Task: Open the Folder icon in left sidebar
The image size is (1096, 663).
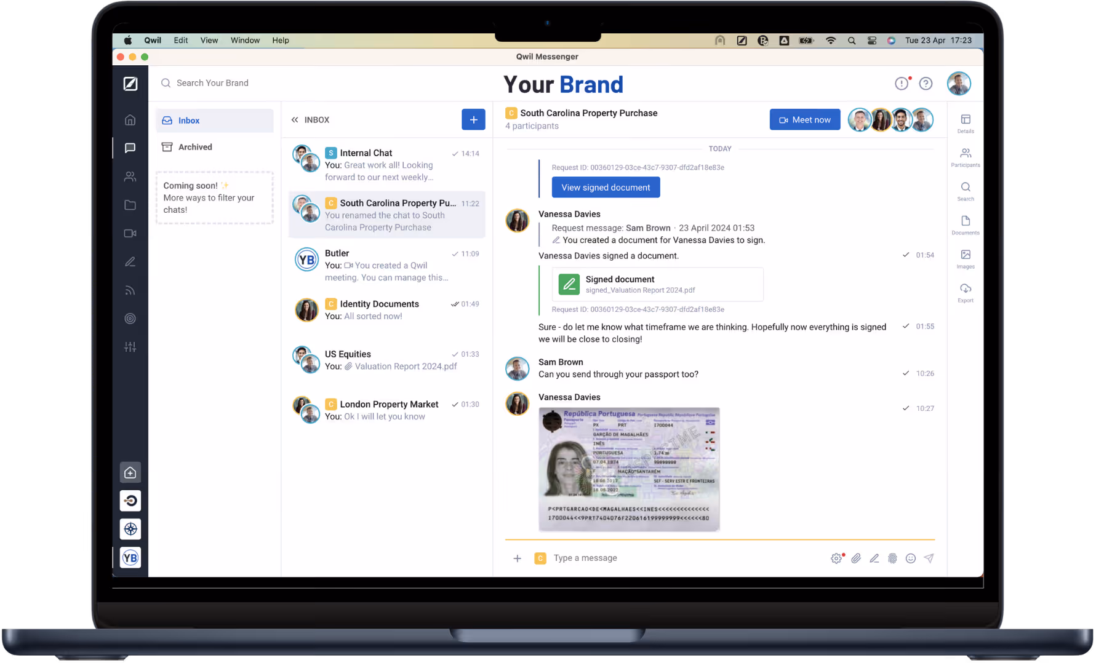Action: pos(130,205)
